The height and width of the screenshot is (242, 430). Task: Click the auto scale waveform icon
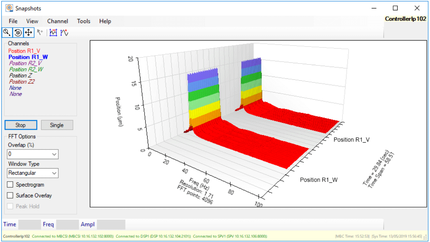(64, 32)
